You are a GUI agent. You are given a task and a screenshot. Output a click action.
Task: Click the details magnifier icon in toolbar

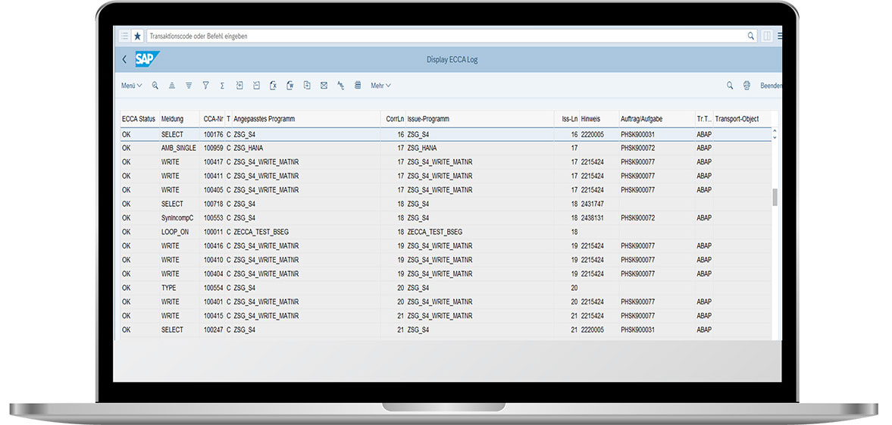coord(155,86)
